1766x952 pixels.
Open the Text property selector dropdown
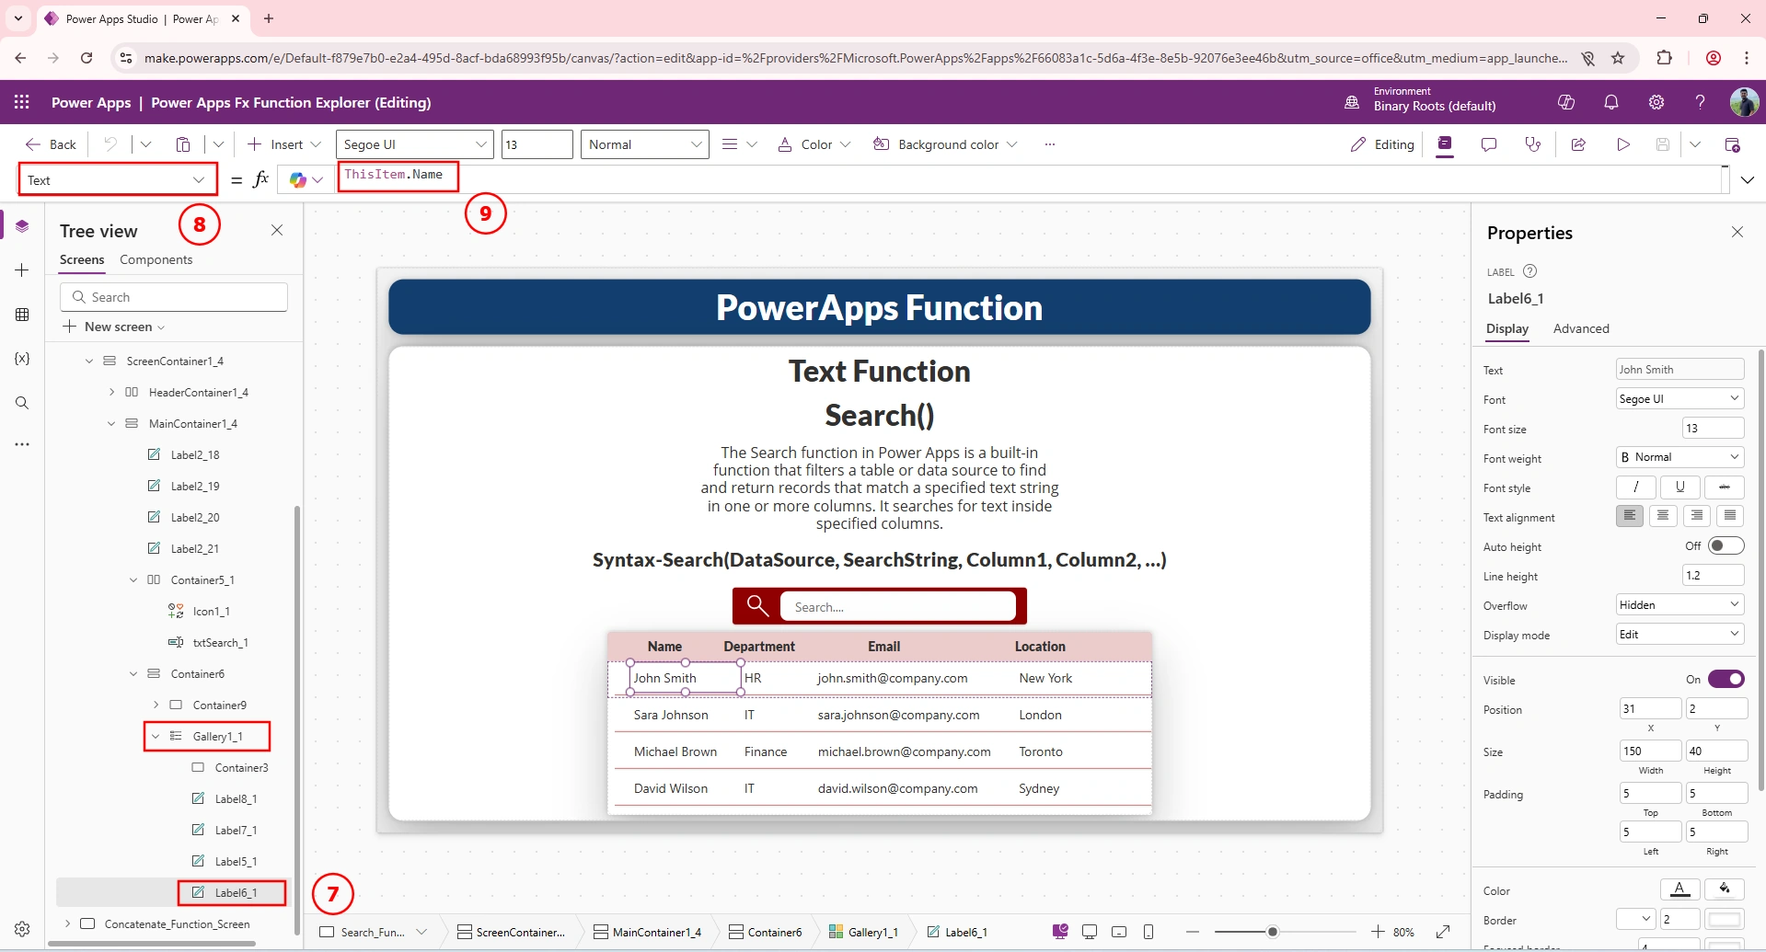[118, 180]
